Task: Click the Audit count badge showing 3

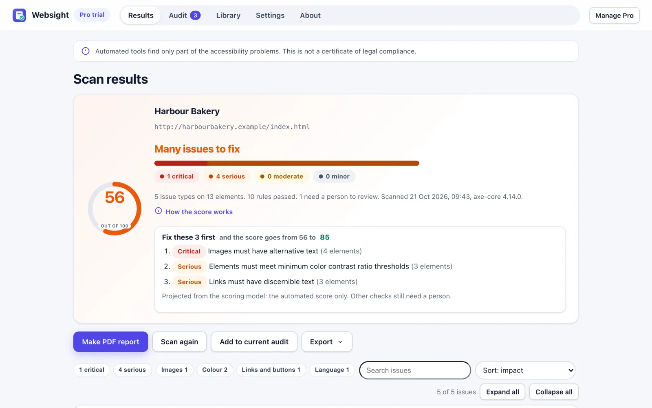Action: point(195,15)
